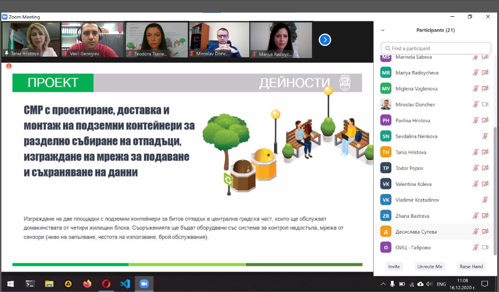This screenshot has height=292, width=499.
Task: Collapse the Participants panel chevron
Action: [383, 30]
